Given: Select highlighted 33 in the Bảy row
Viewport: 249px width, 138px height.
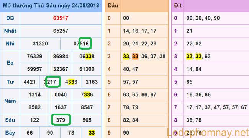Looking at the screenshot, I should tap(92, 133).
